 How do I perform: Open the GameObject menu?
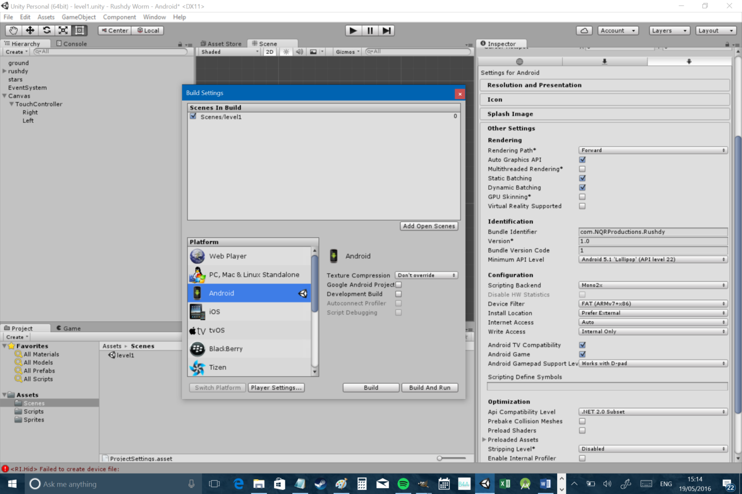point(79,17)
